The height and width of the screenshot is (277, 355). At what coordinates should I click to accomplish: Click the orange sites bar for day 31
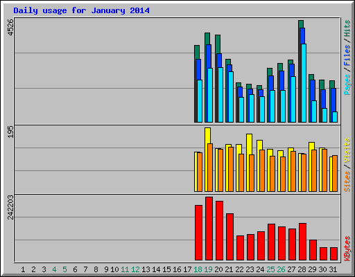[x=335, y=174]
